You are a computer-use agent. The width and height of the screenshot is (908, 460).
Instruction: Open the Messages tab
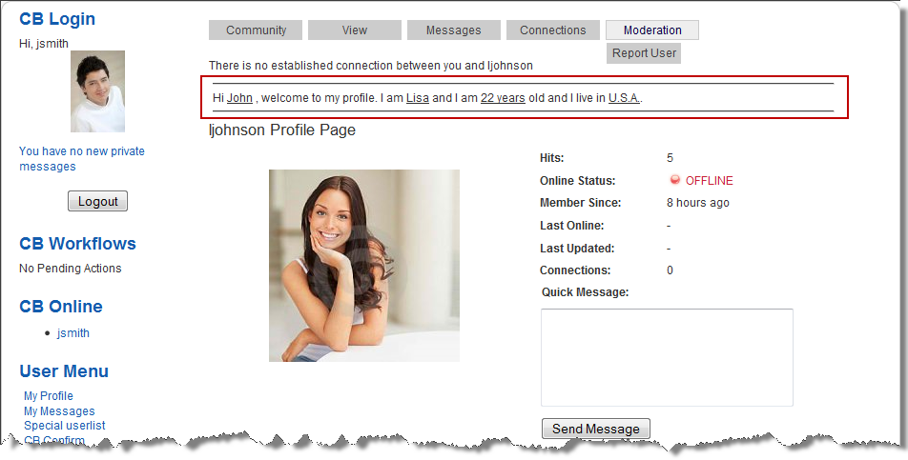[453, 30]
